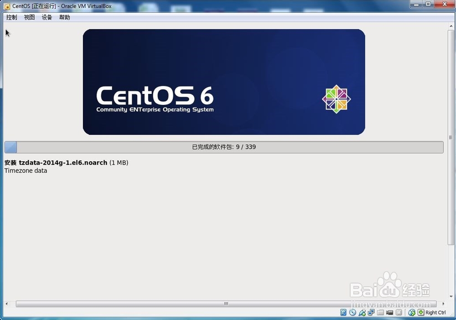This screenshot has height=320, width=456.
Task: Click the Timezone data description text
Action: pos(26,170)
